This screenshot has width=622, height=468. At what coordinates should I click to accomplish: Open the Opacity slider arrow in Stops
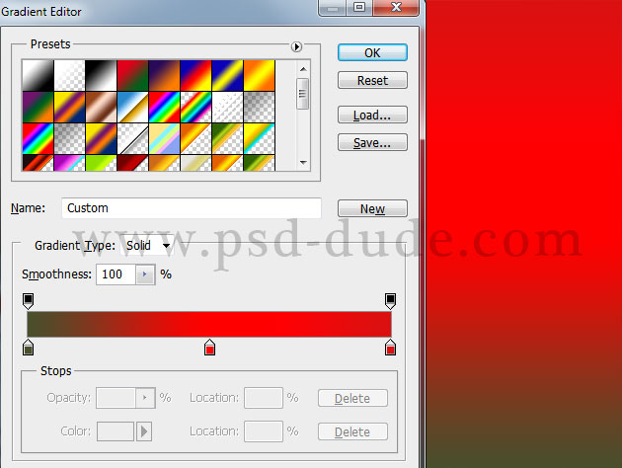145,398
